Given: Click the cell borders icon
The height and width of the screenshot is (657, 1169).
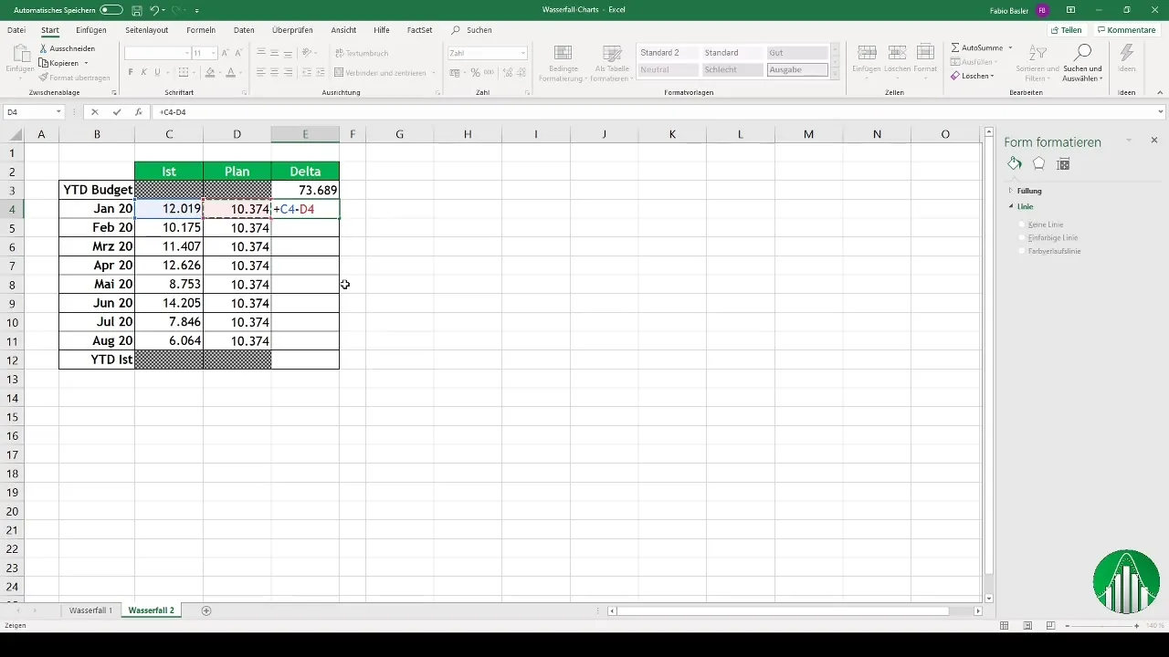Looking at the screenshot, I should 185,72.
